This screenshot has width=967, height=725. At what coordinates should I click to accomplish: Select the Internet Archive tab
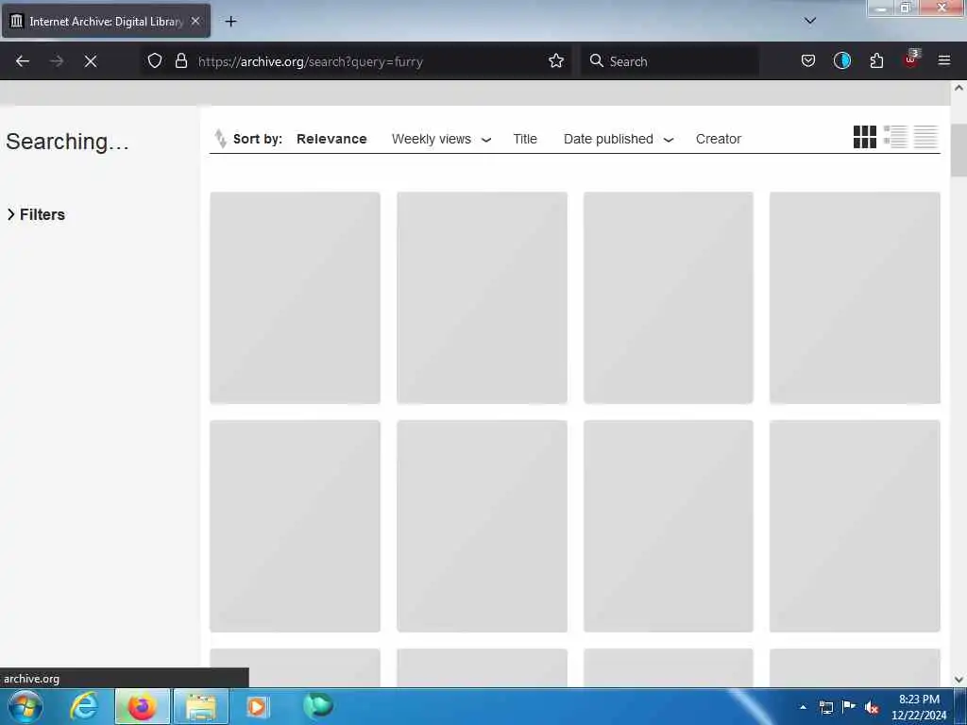click(x=106, y=21)
